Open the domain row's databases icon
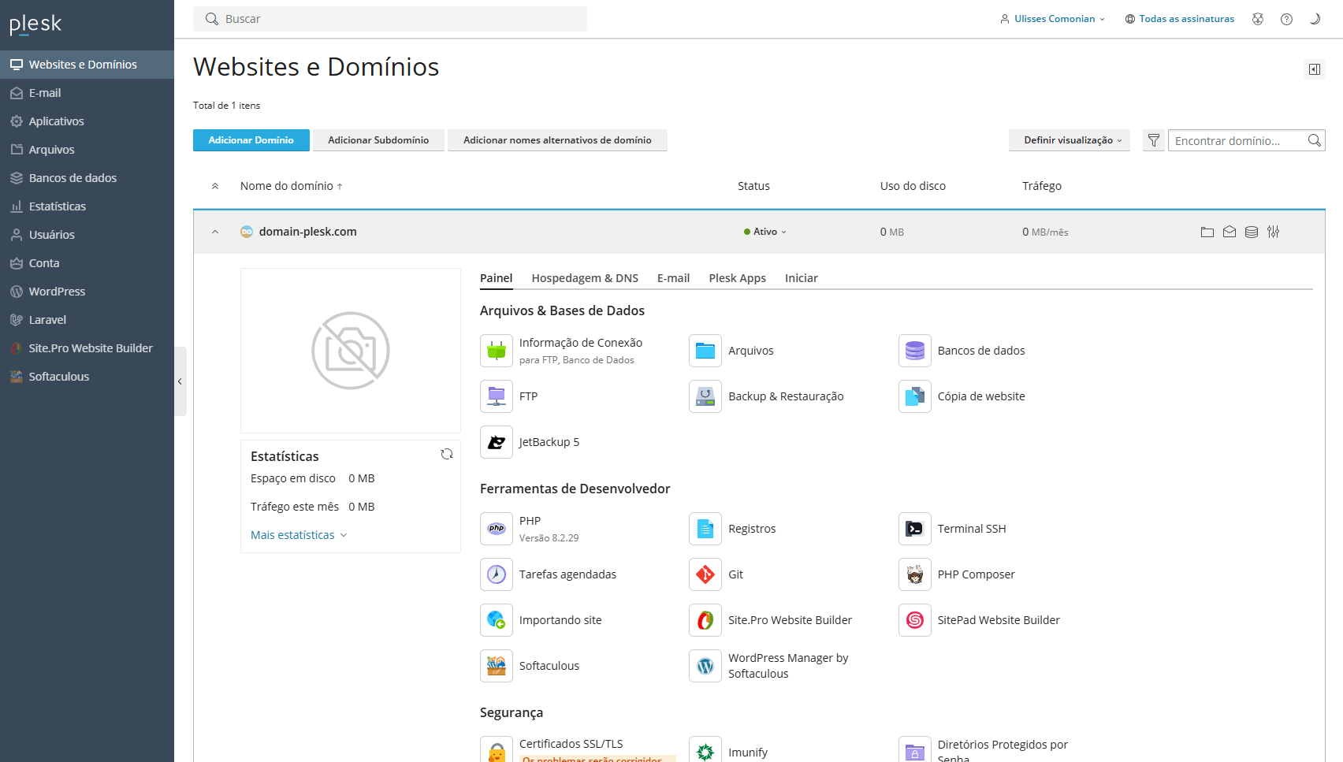This screenshot has height=762, width=1343. [1251, 232]
